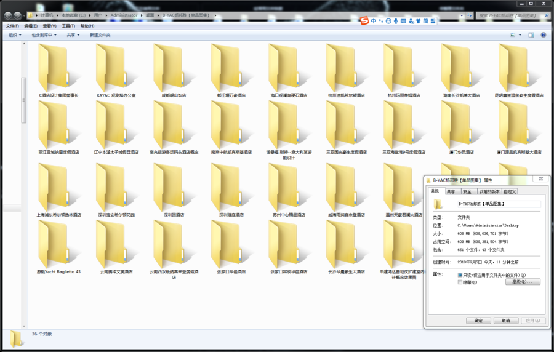554x352 pixels.
Task: Expand breadcrumb arrow after Administrator
Action: click(142, 15)
